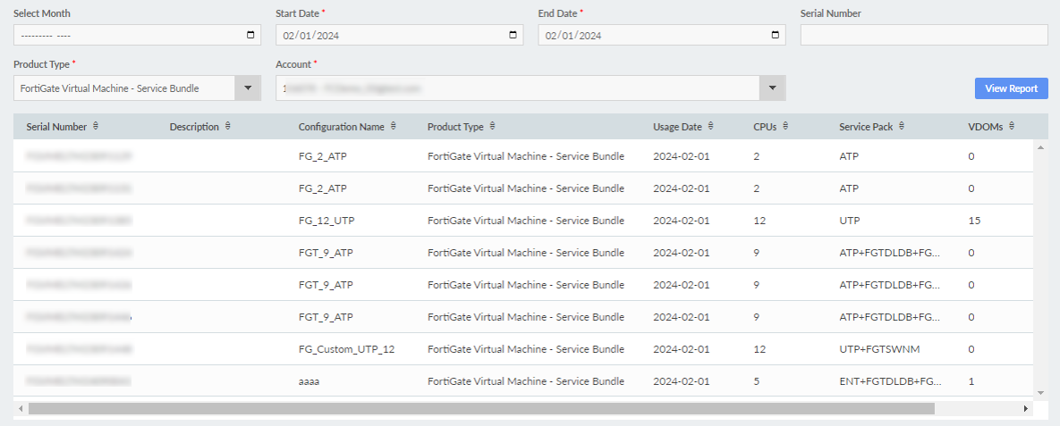Image resolution: width=1060 pixels, height=426 pixels.
Task: Select the FG_12_UTP configuration cell
Action: [x=326, y=221]
